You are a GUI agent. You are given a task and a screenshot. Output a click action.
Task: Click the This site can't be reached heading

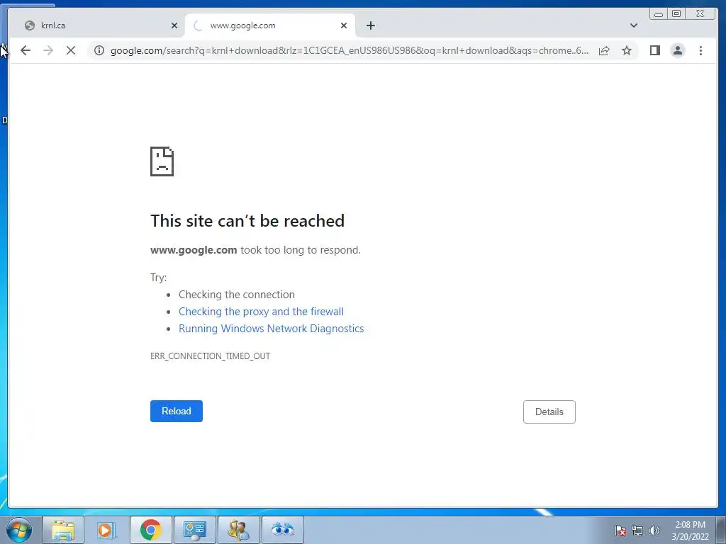click(247, 221)
